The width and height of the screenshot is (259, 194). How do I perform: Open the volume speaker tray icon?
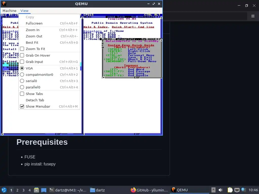click(221, 190)
